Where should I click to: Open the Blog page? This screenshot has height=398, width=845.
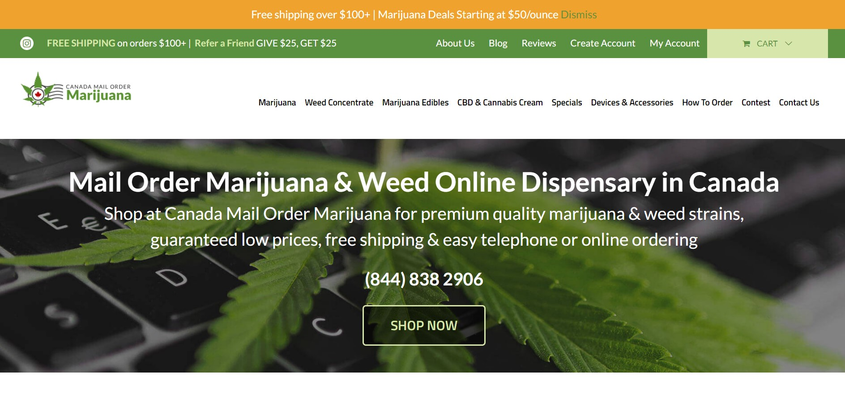(x=498, y=43)
